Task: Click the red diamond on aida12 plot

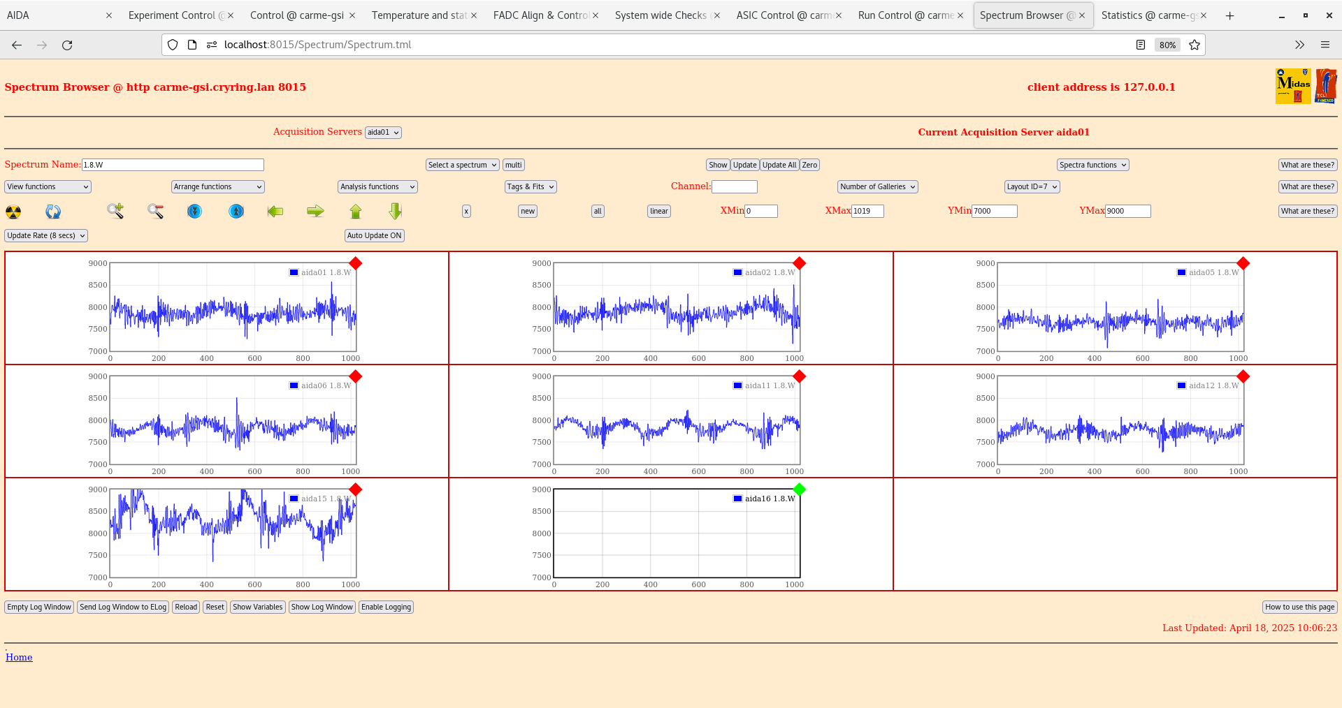Action: (x=1243, y=376)
